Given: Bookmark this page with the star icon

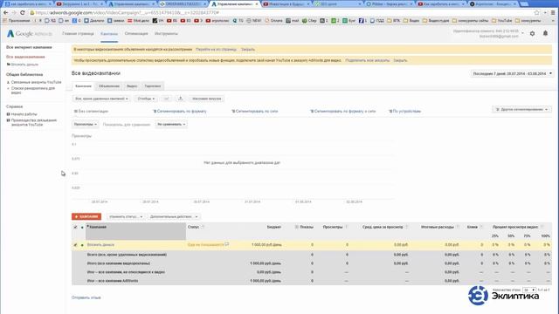Looking at the screenshot, I should [537, 12].
